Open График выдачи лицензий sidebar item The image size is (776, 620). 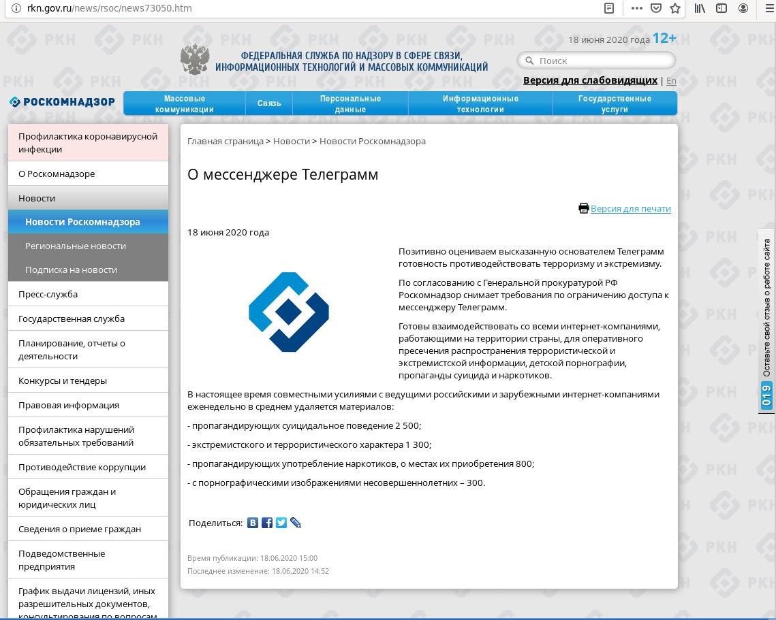[88, 599]
